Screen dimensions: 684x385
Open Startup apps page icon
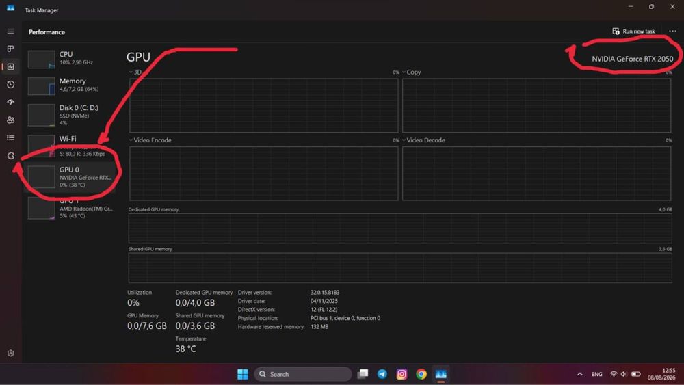pyautogui.click(x=10, y=102)
